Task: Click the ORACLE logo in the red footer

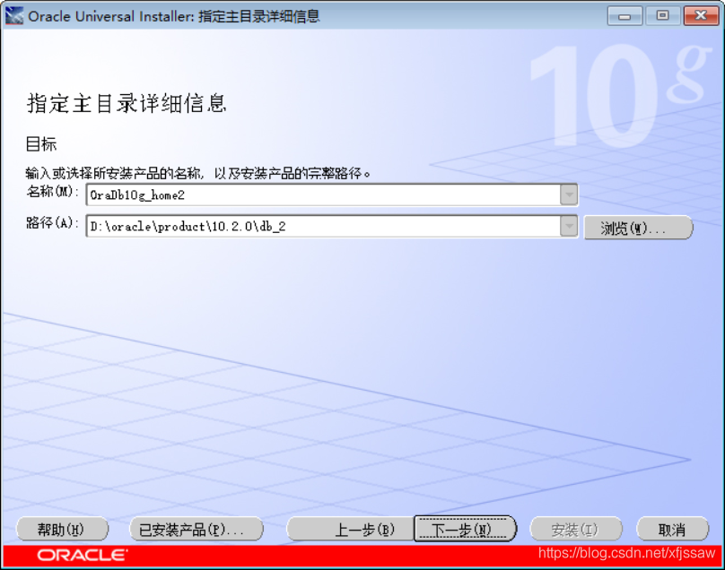Action: coord(83,555)
